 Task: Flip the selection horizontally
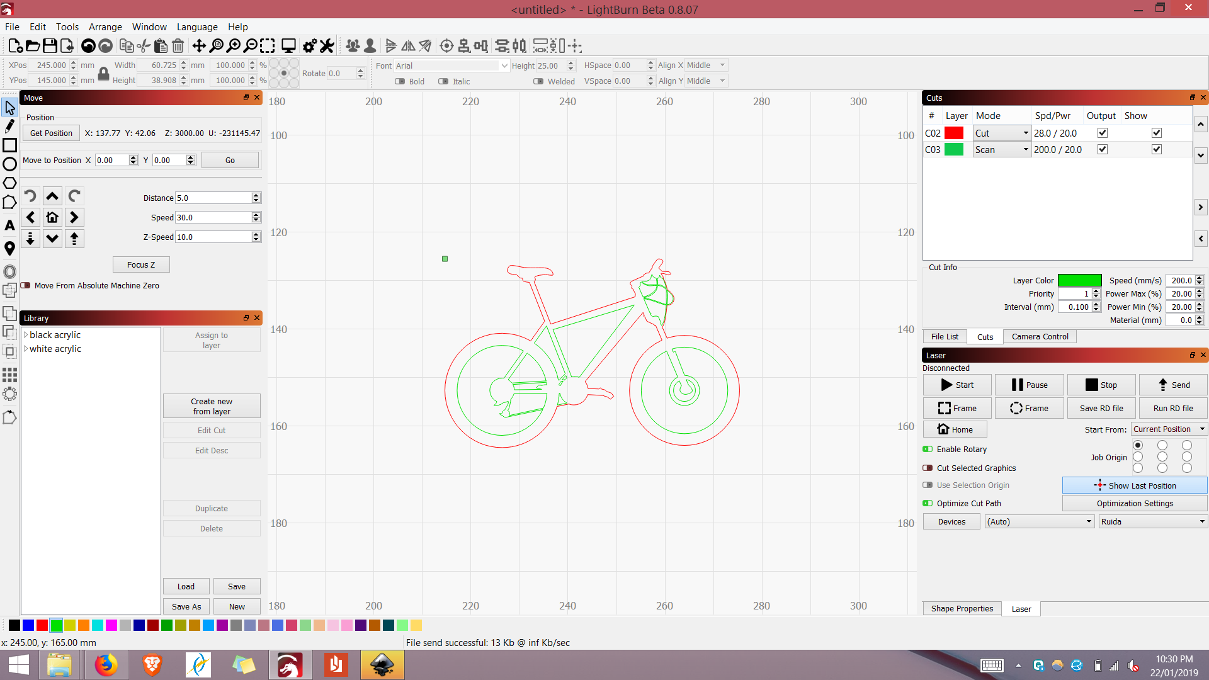point(408,45)
